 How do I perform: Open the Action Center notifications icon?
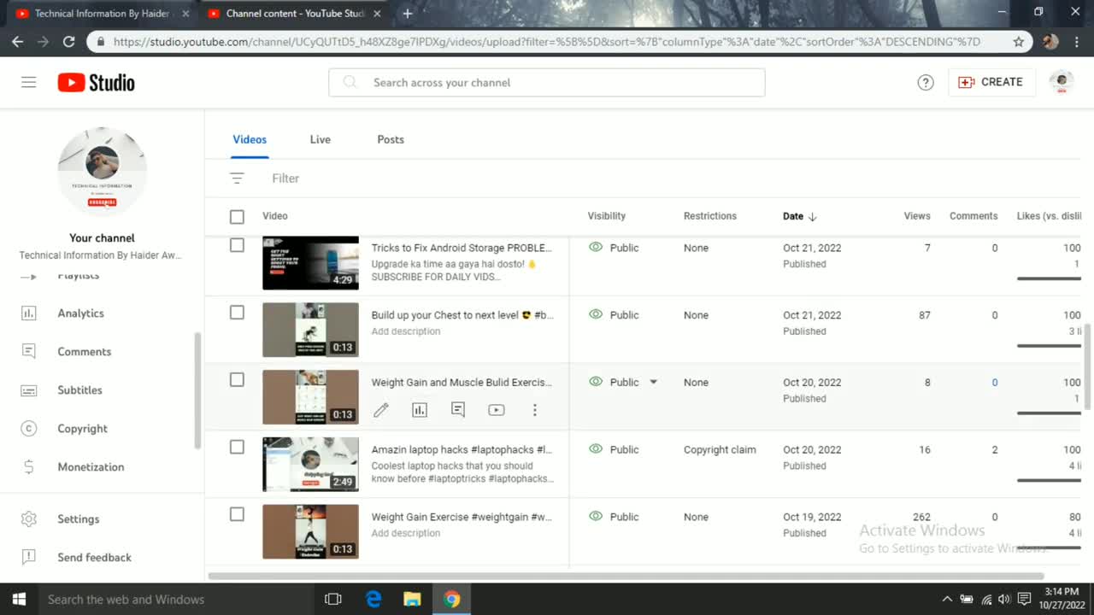(x=1024, y=600)
